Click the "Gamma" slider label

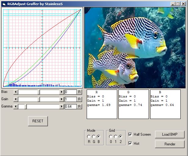[x=7, y=106]
